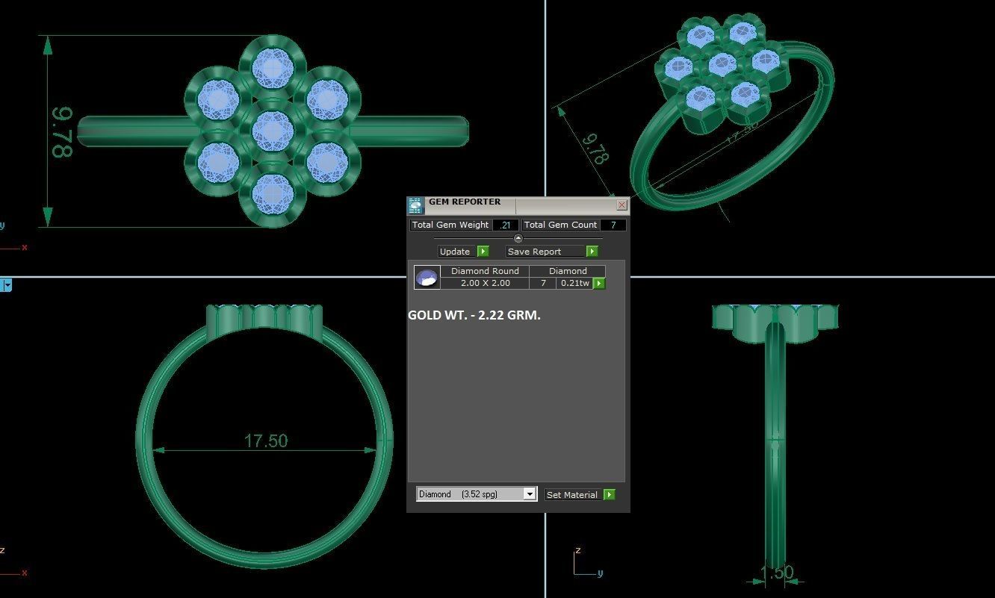Click the Set Material label
This screenshot has height=598, width=995.
point(572,494)
